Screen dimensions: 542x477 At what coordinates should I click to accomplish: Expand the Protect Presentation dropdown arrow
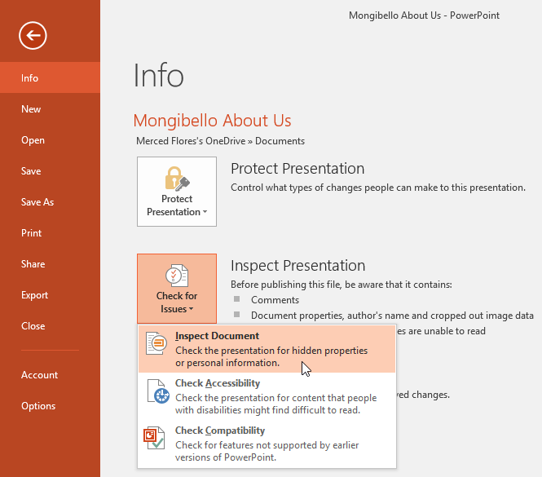[x=205, y=212]
